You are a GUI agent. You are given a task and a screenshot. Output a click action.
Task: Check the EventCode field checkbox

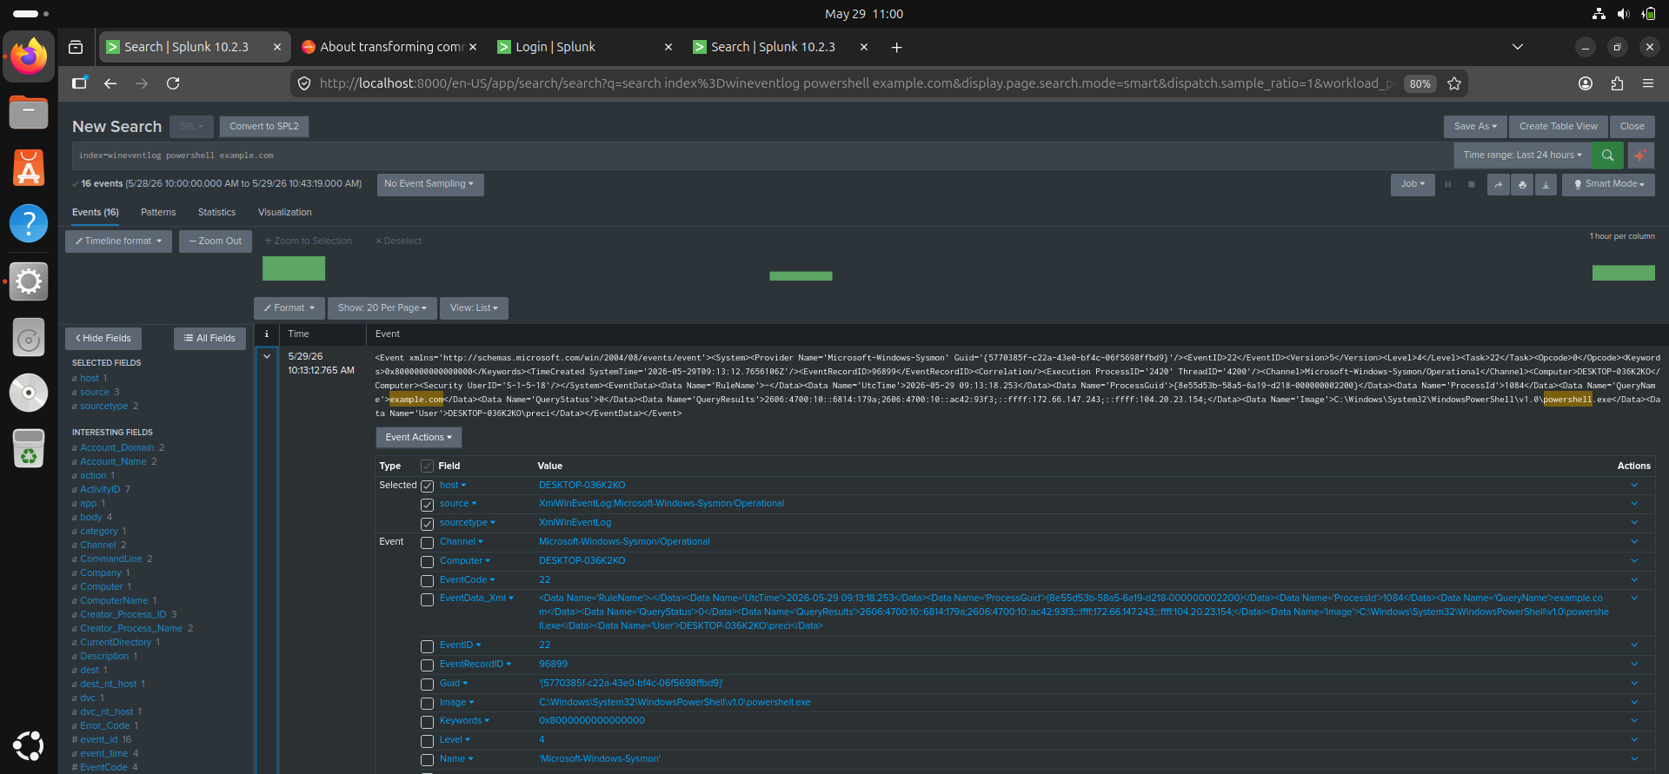427,581
